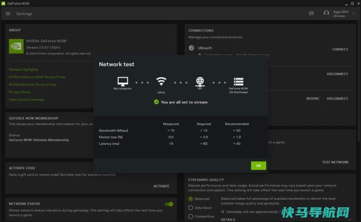
Task: Click DISCONNECT next to RESYNC
Action: pos(337,99)
